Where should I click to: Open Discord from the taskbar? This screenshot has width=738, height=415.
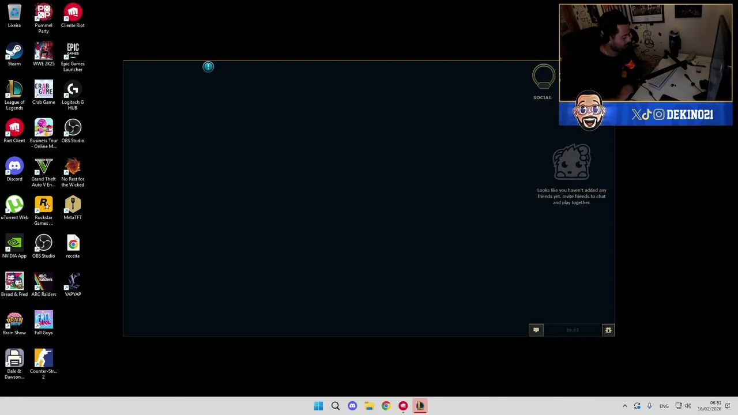(352, 406)
